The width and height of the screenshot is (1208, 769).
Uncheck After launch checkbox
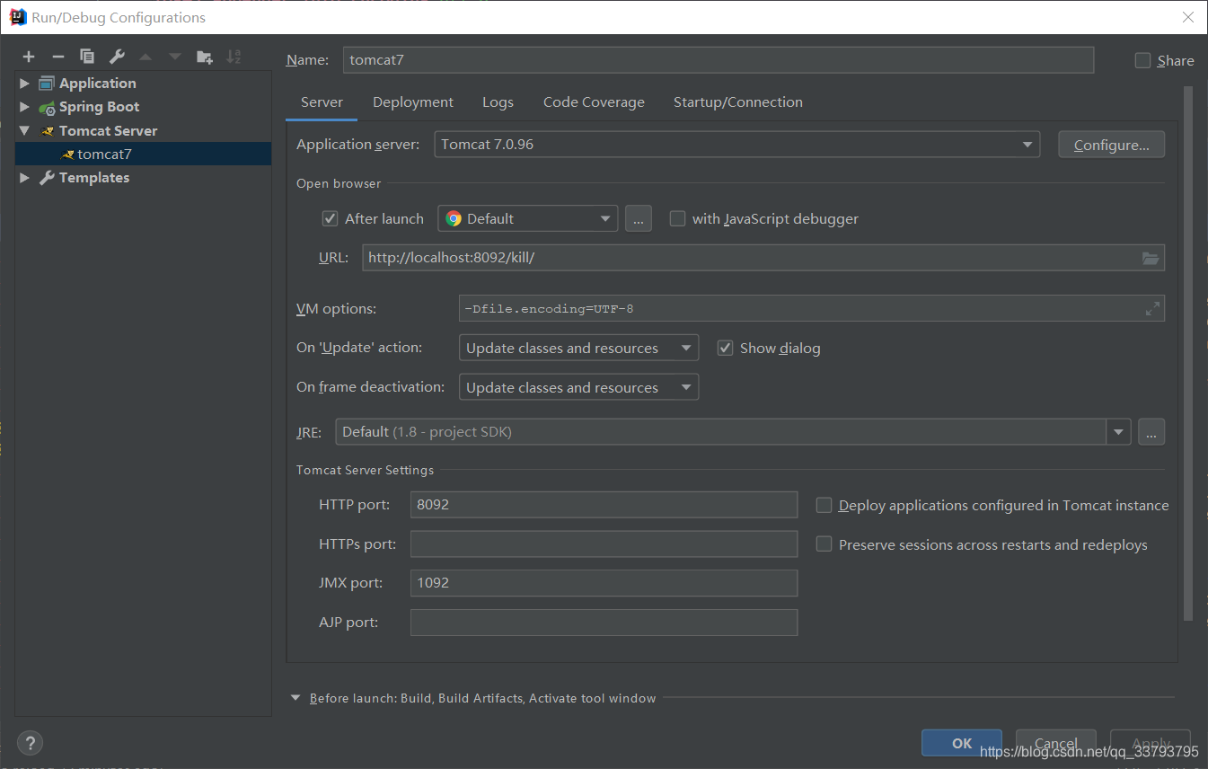pos(331,219)
